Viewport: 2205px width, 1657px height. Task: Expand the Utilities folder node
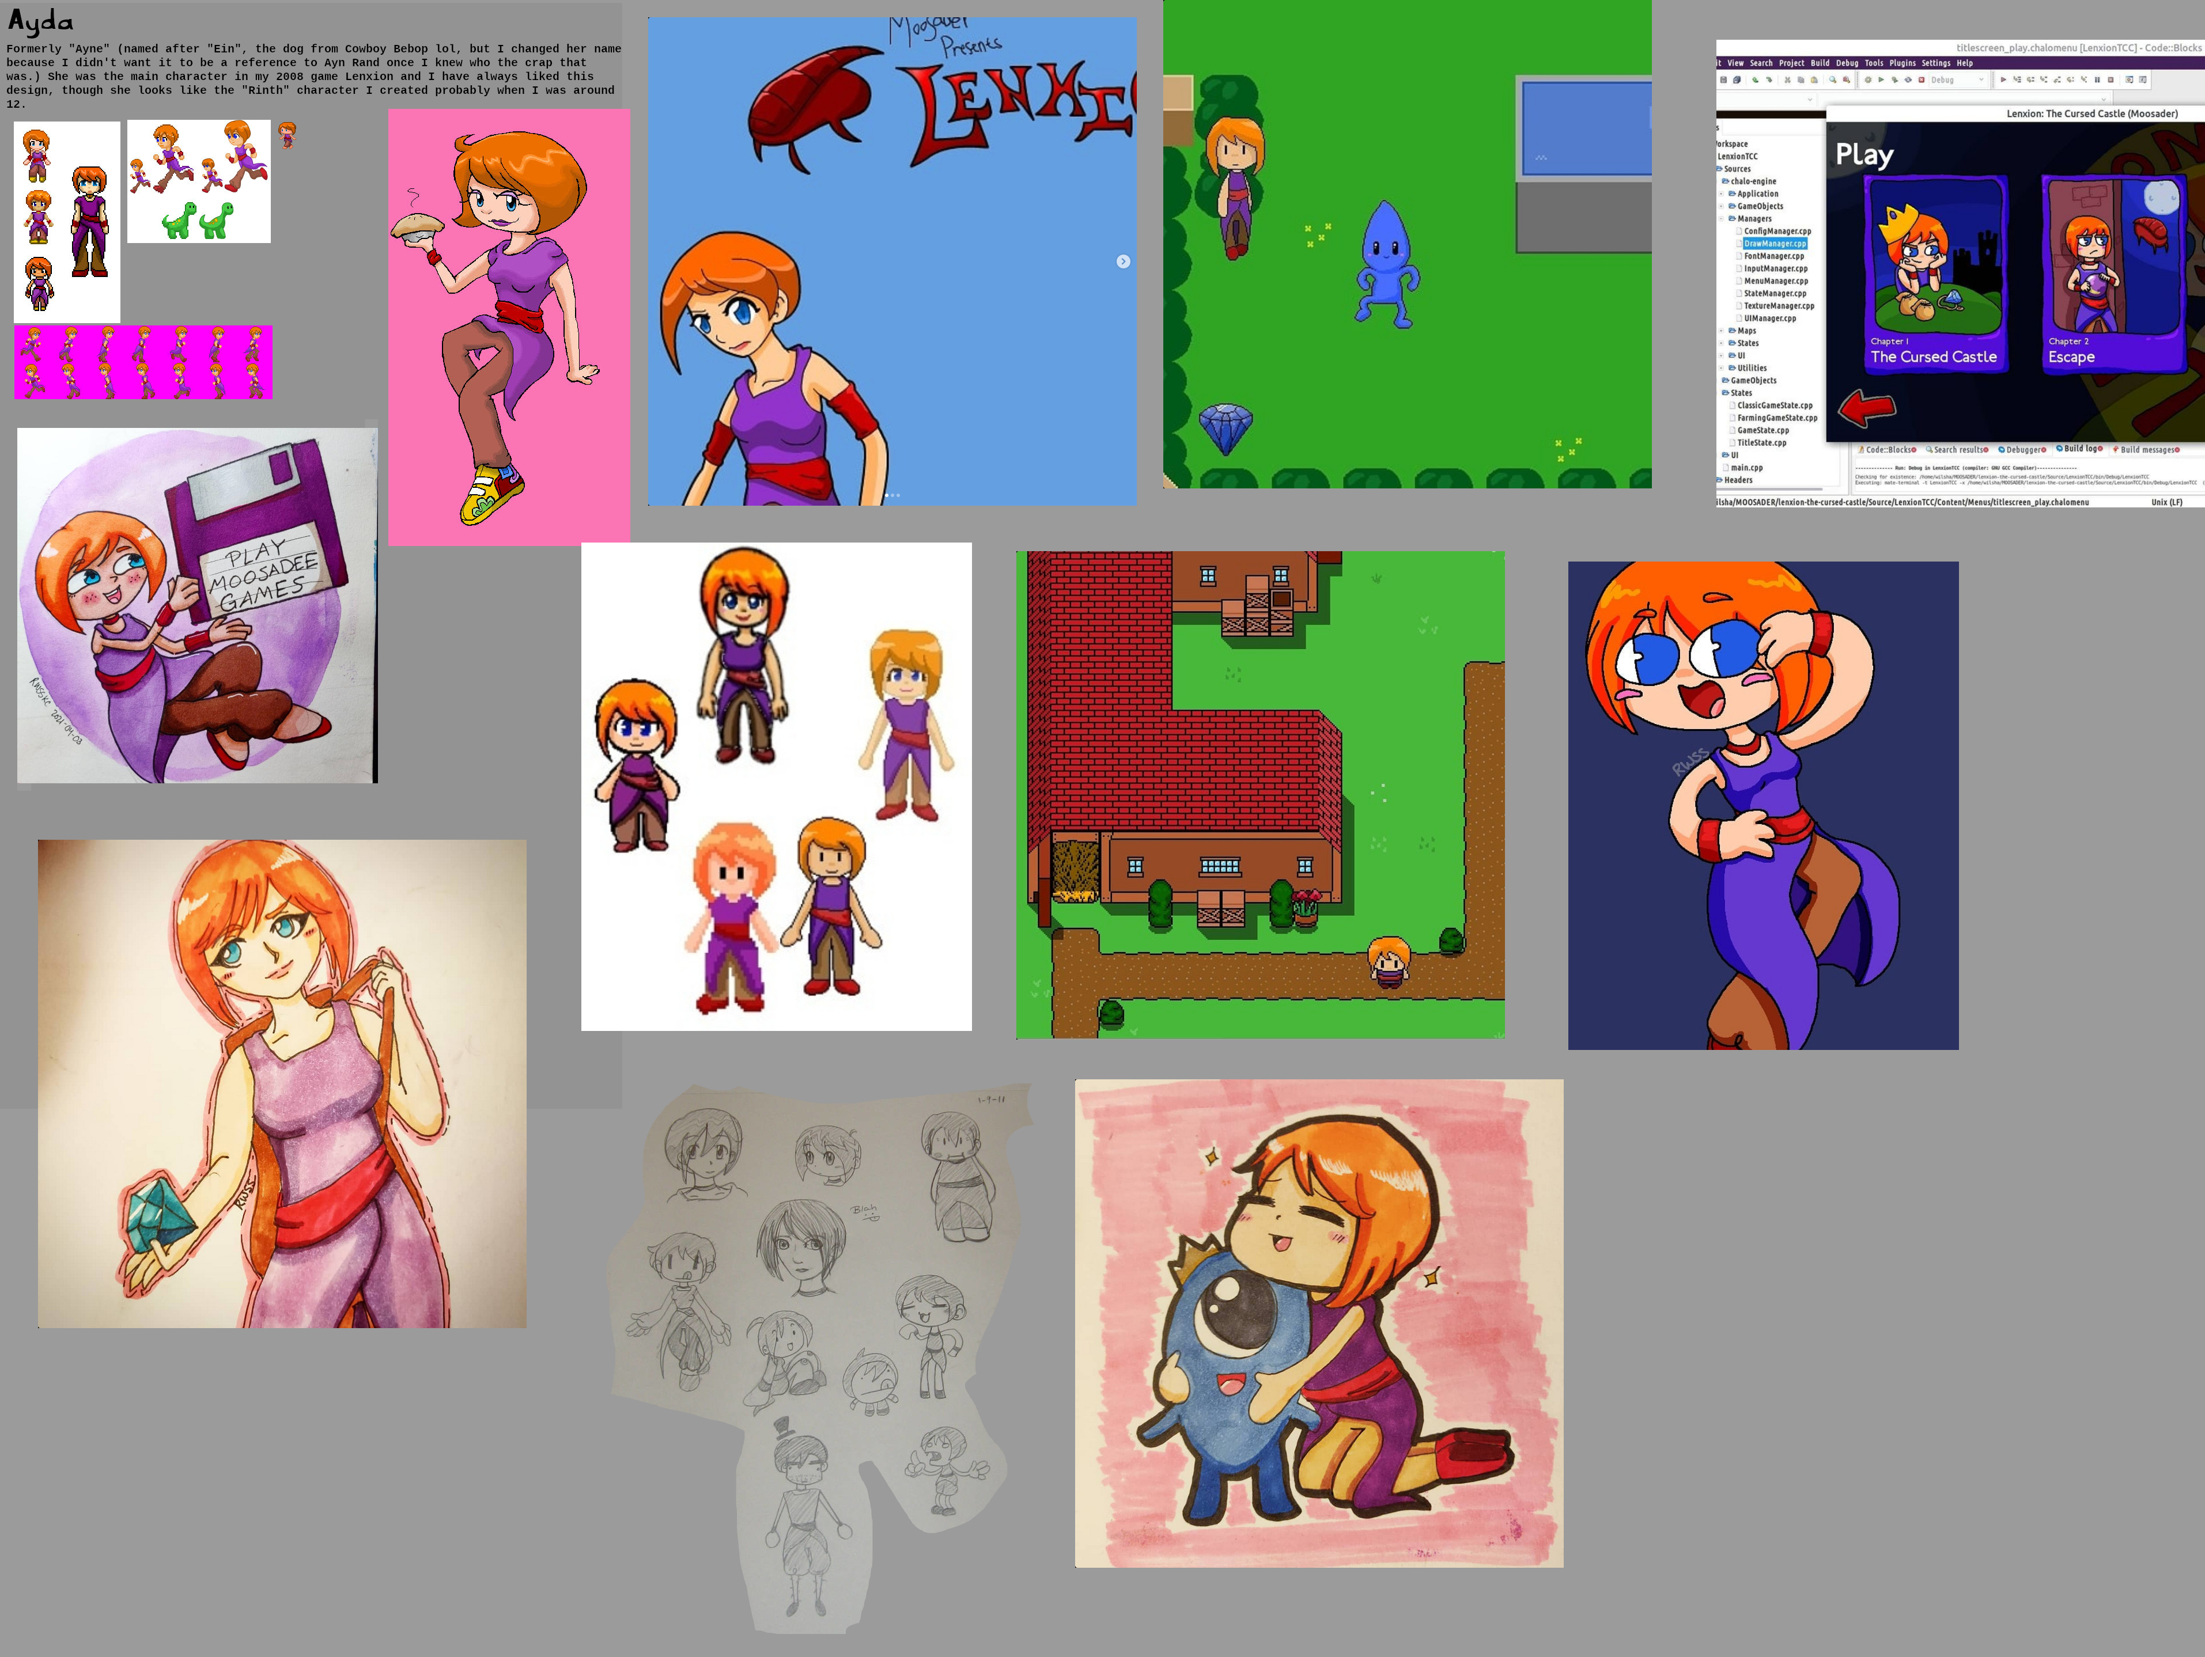[1722, 369]
